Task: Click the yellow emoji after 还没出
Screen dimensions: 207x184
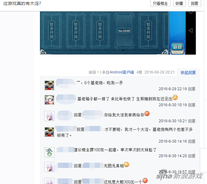Action: click(175, 97)
